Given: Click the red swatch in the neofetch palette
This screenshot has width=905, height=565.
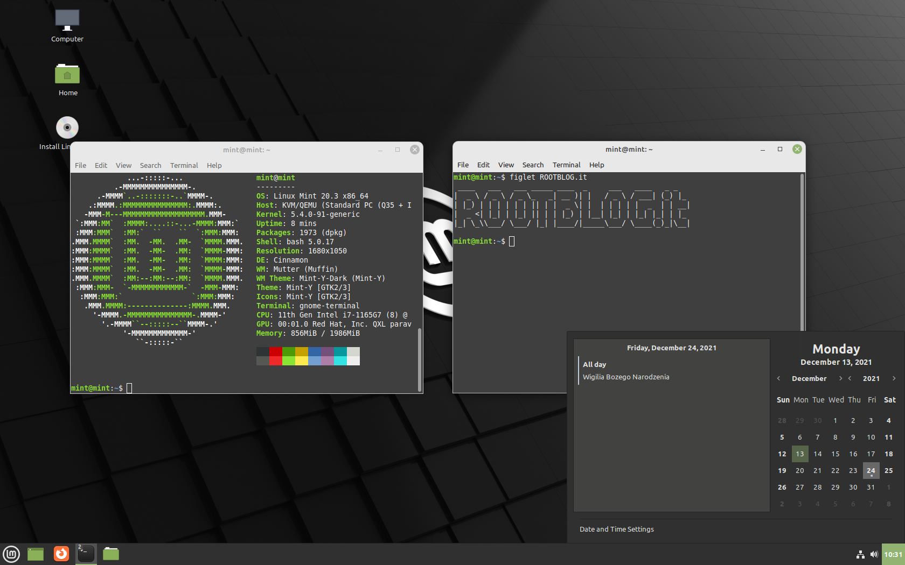Looking at the screenshot, I should [276, 352].
